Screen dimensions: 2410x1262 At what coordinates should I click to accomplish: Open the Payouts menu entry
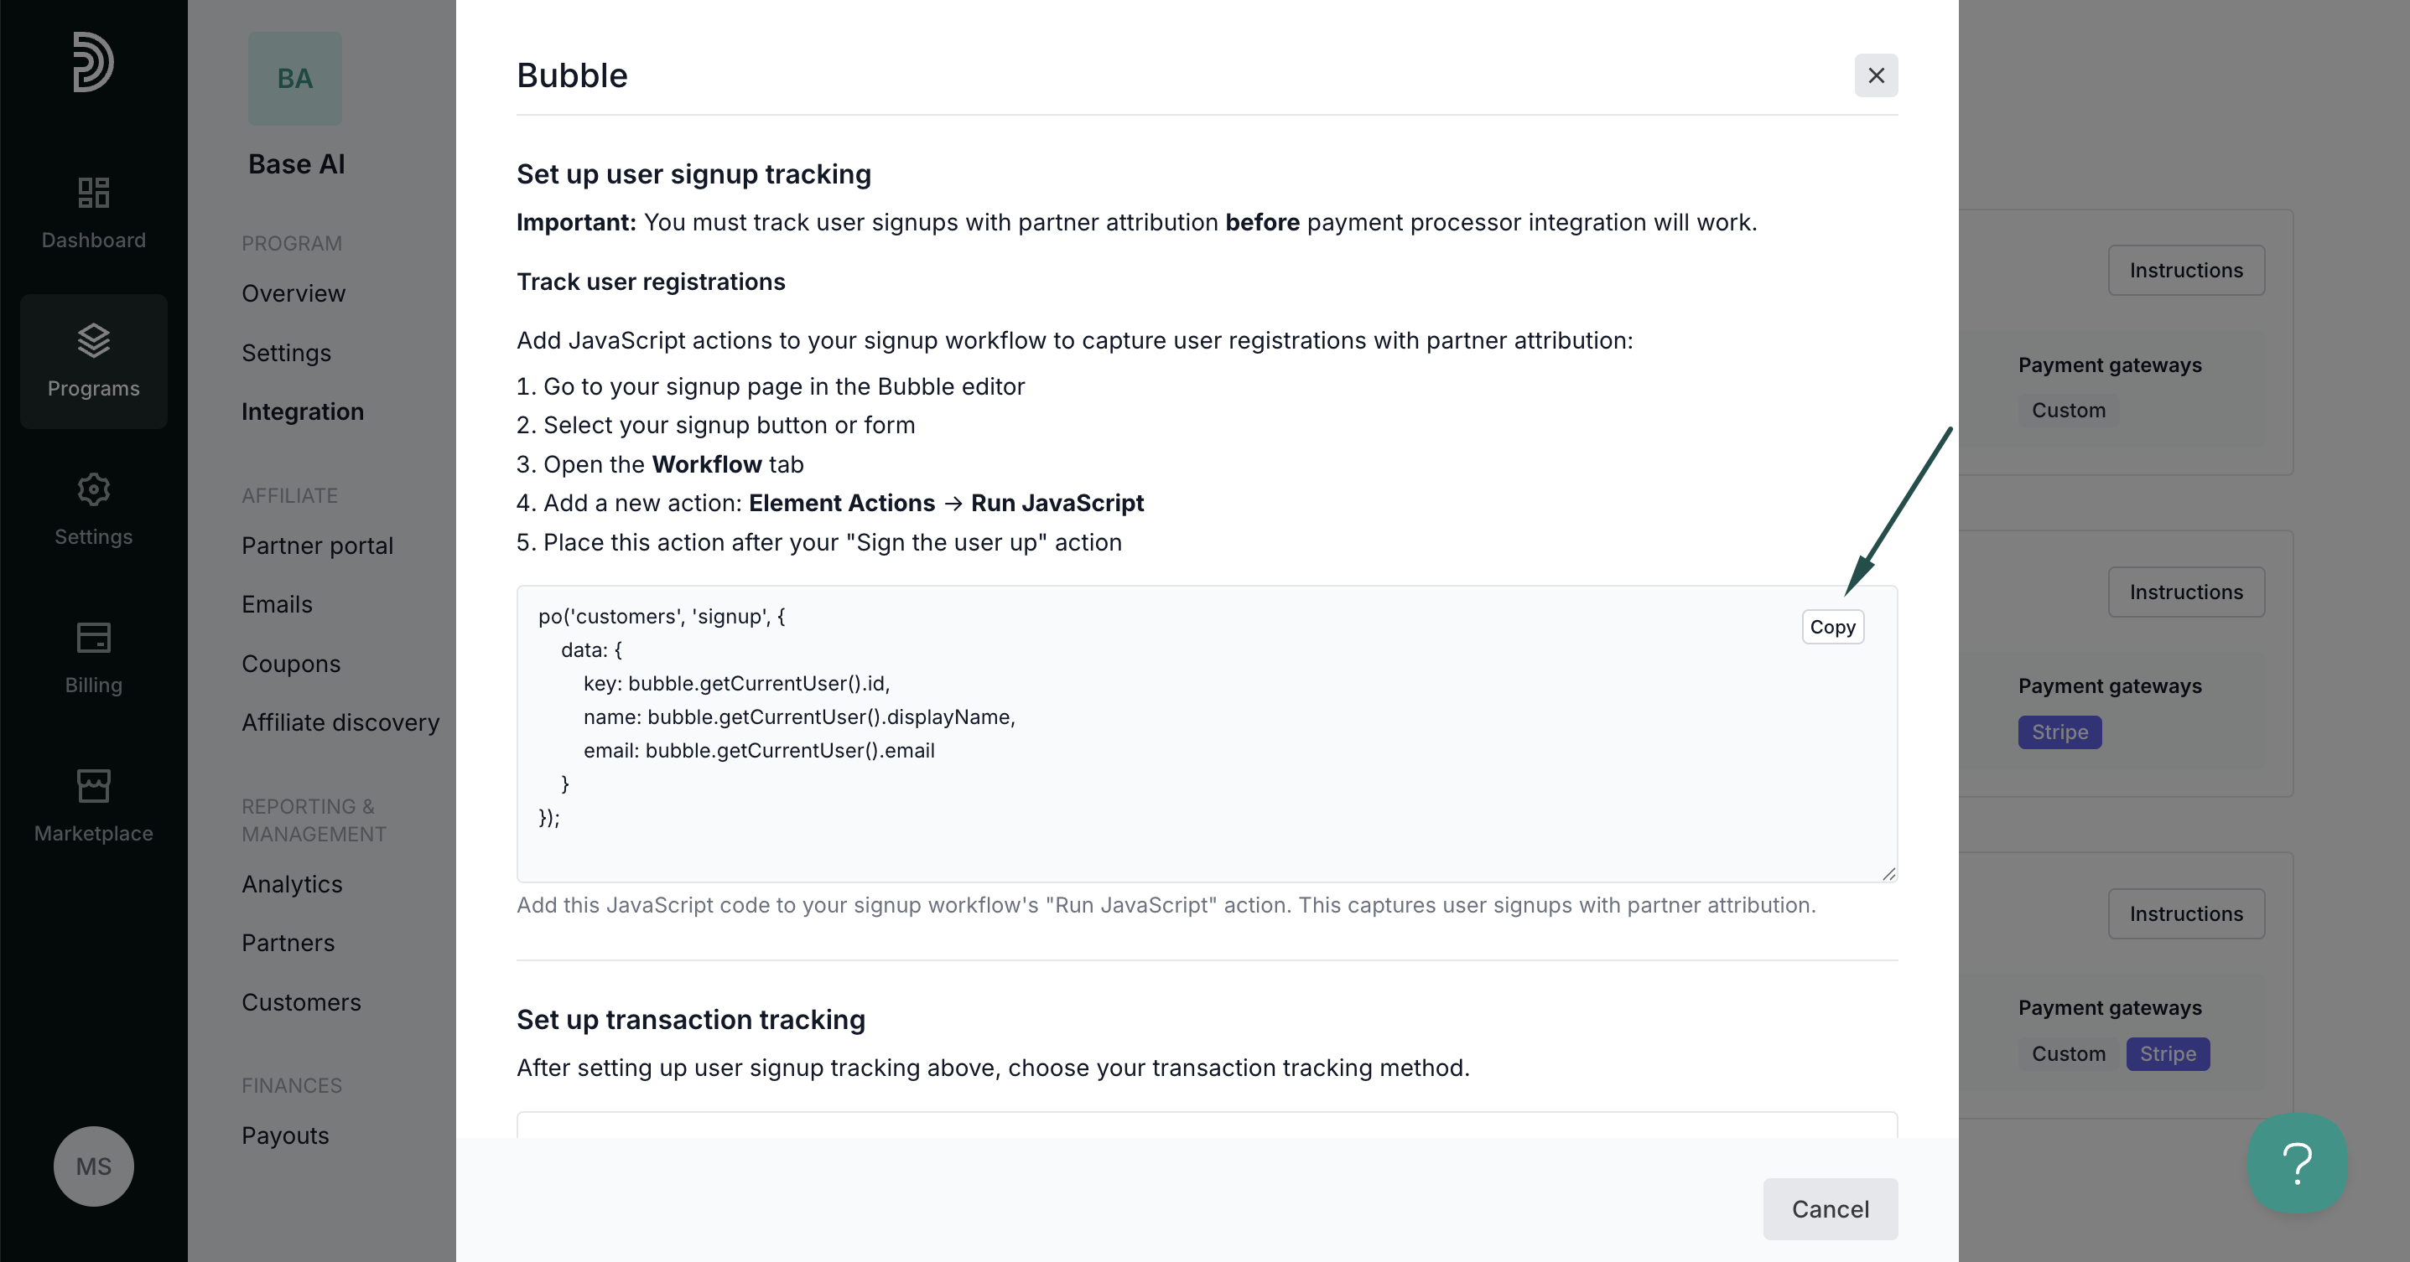pyautogui.click(x=285, y=1135)
